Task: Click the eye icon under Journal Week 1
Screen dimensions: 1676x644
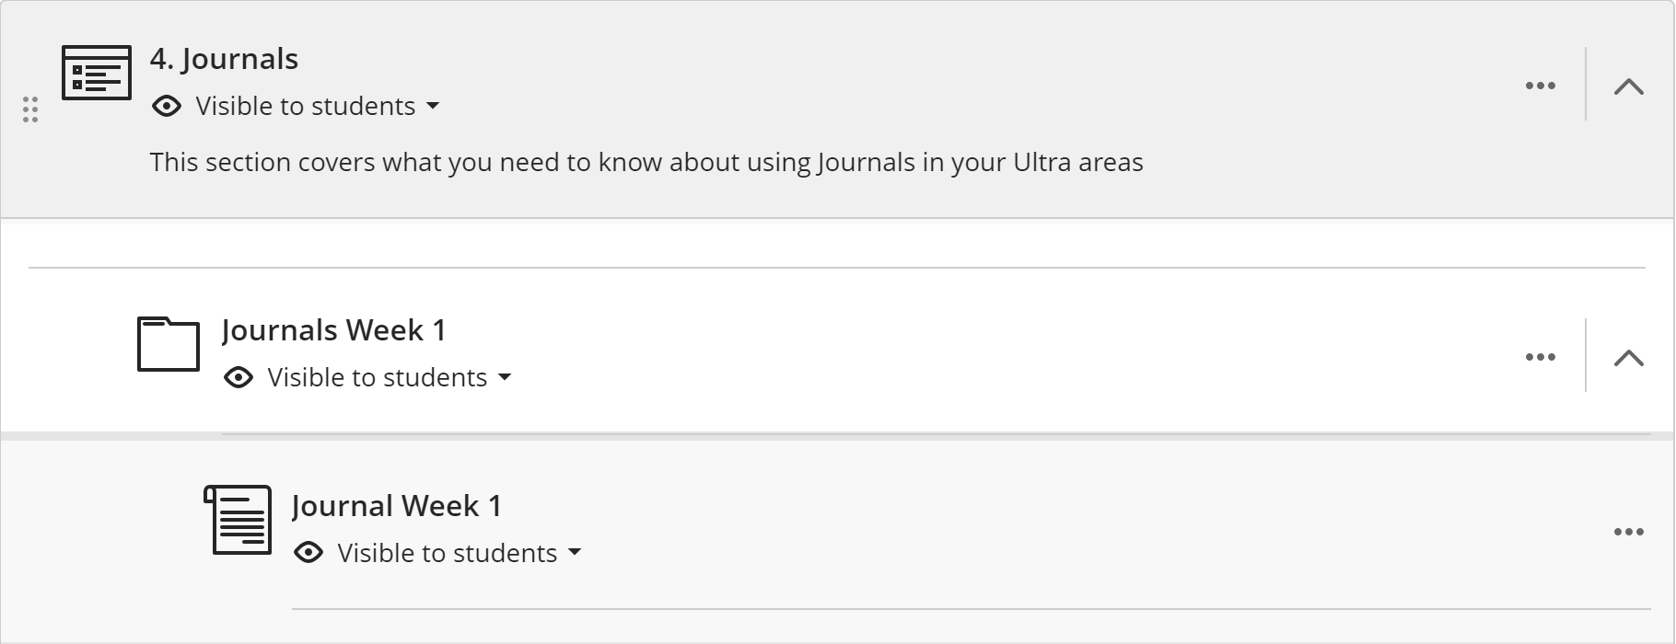Action: tap(308, 553)
